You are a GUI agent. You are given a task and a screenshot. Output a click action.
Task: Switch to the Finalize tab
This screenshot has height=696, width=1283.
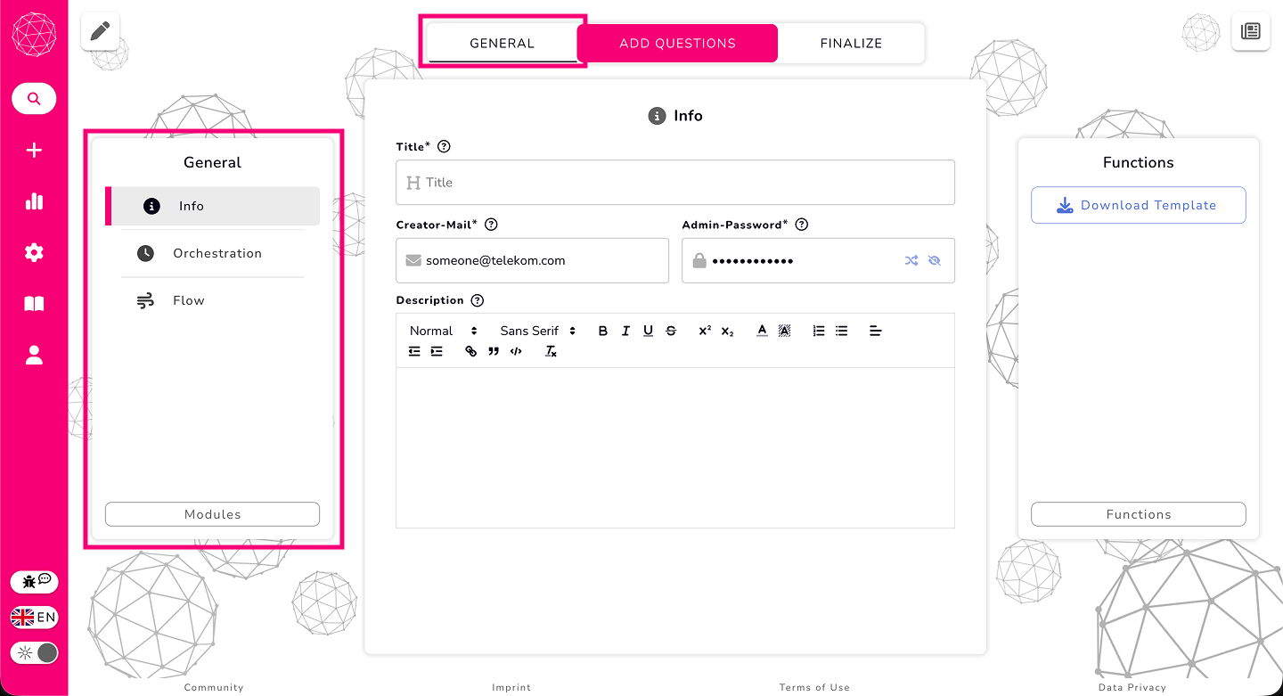(851, 43)
